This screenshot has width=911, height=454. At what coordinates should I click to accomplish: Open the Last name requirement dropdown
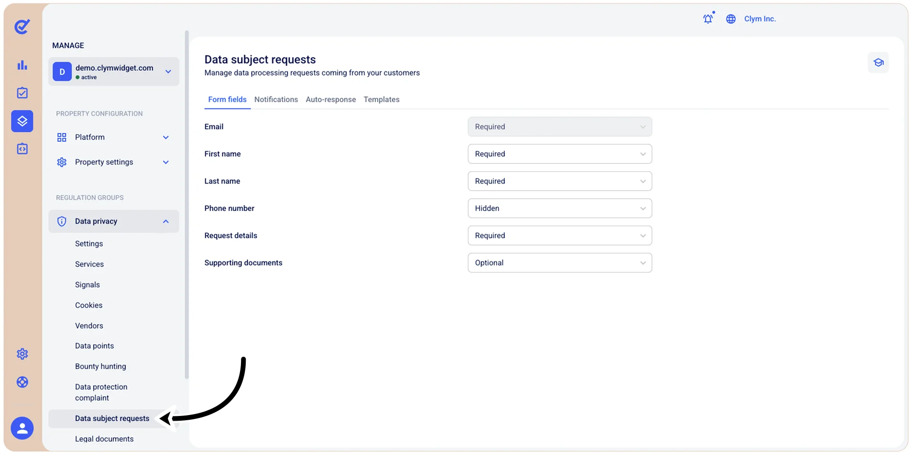pos(560,181)
